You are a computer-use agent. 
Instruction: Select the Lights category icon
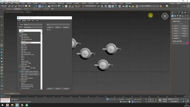(x=178, y=16)
